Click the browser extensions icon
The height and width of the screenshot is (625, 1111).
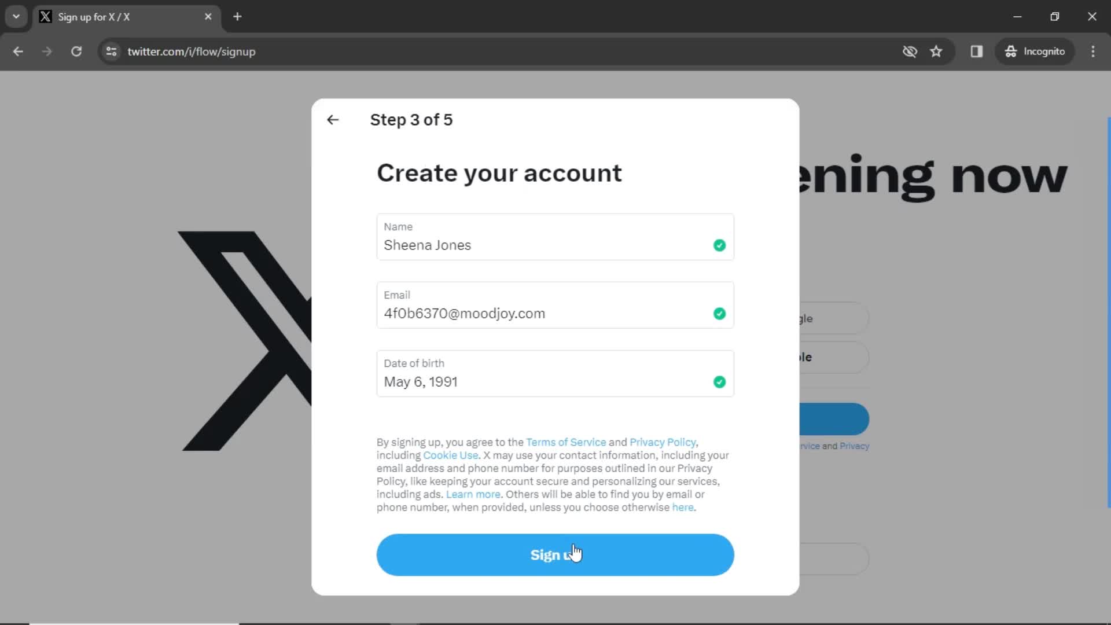pos(977,51)
